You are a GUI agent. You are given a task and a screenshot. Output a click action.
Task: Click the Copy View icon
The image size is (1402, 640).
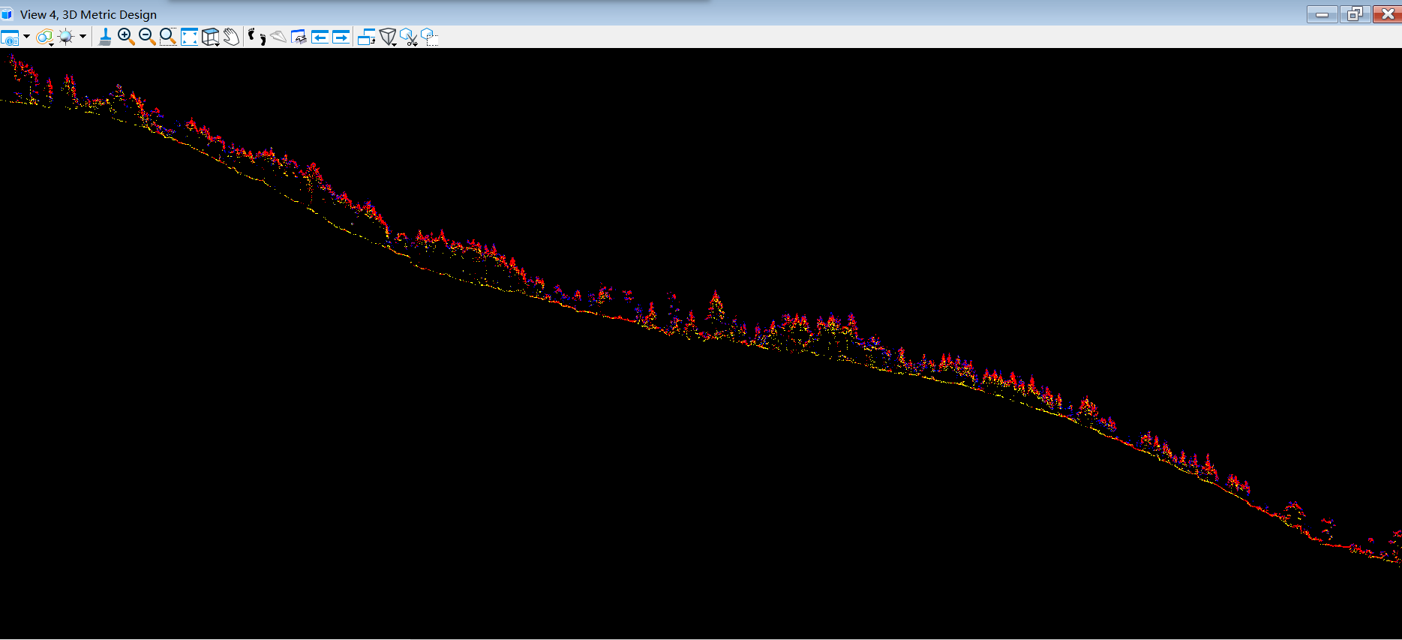[367, 37]
